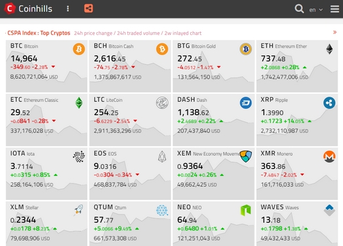343x246 pixels.
Task: Click the Bitcoin Cash coin icon
Action: pos(162,49)
